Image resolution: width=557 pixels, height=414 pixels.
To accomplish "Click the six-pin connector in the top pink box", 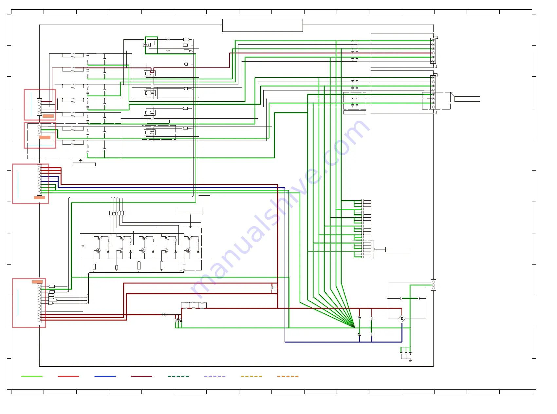I will coord(39,107).
